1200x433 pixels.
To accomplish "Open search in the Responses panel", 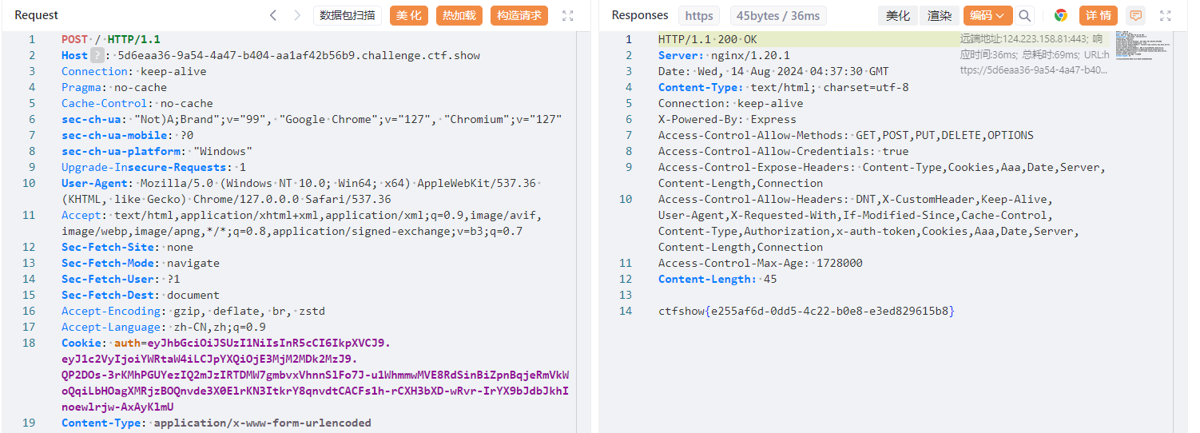I will click(1024, 15).
